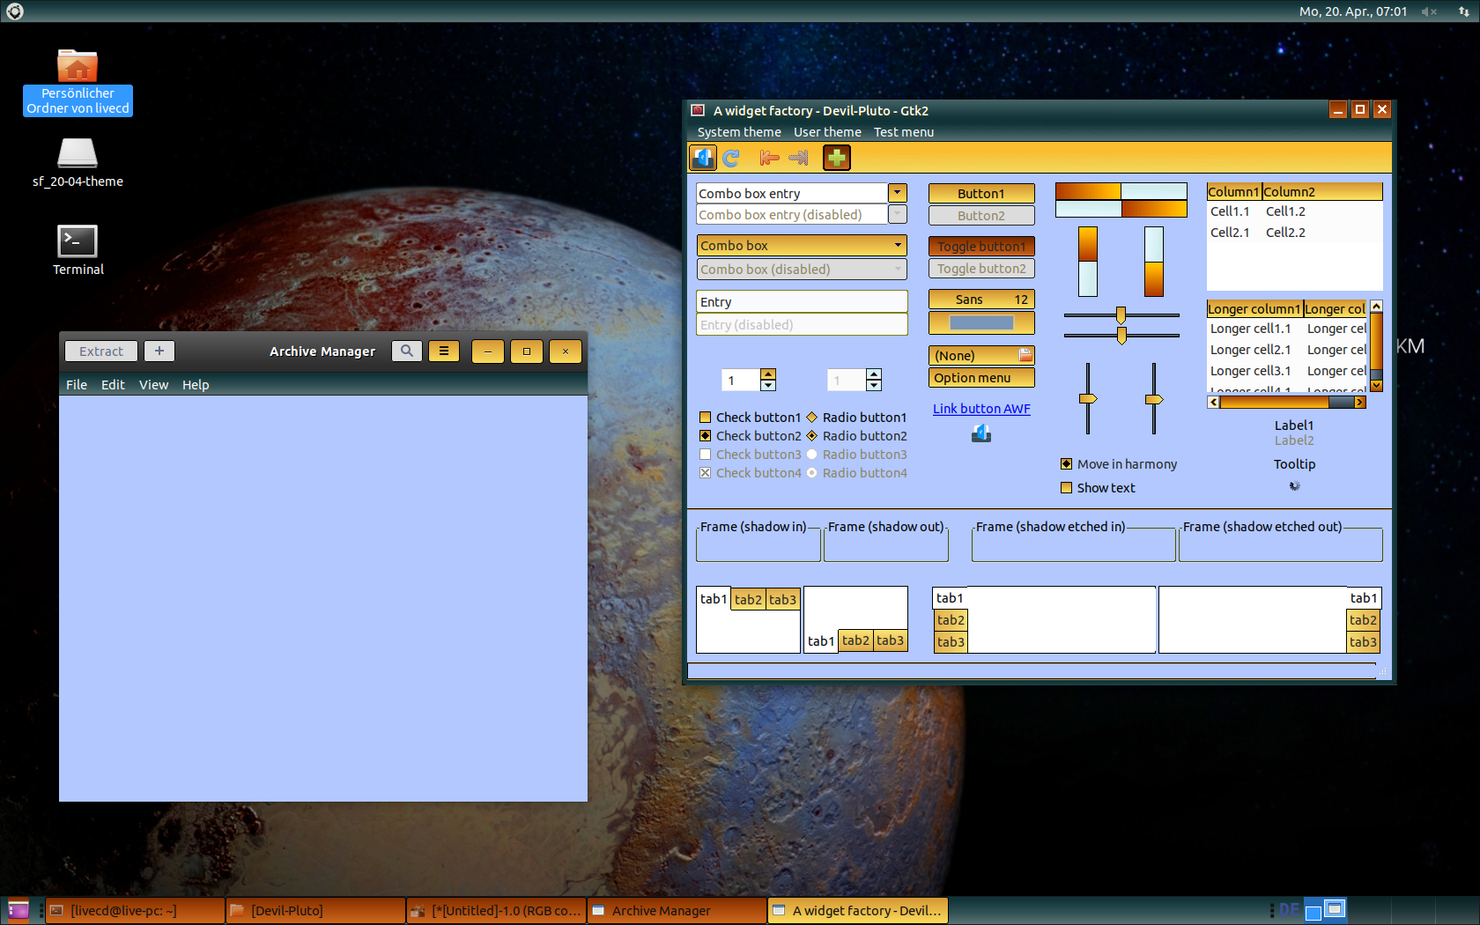This screenshot has height=925, width=1480.
Task: Click the Column2 header in tree view
Action: (x=1321, y=192)
